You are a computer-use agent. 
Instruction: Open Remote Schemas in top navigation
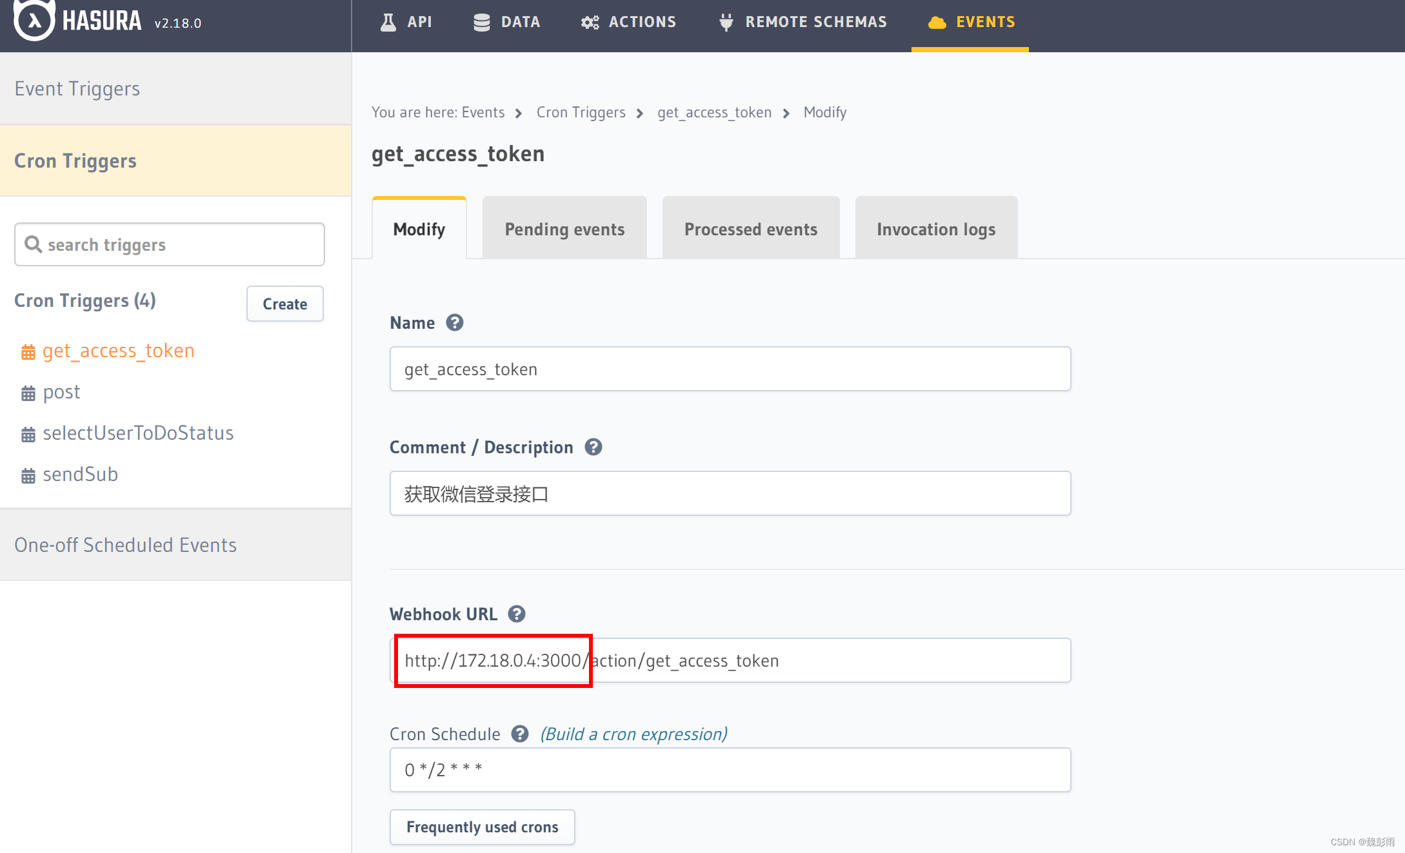pos(803,22)
